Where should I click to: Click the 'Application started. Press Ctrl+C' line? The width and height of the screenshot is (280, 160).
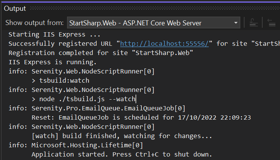121,154
